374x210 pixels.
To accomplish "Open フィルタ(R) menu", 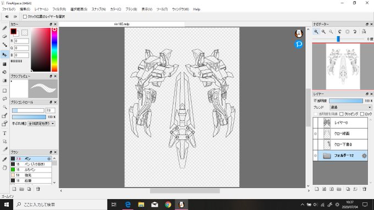I will tap(59, 9).
